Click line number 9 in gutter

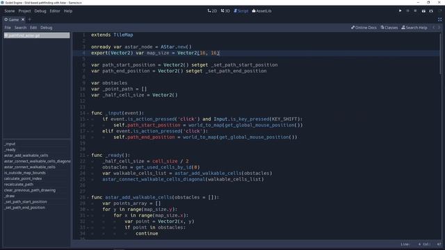[83, 83]
